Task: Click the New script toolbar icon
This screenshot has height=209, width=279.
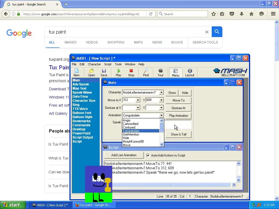Action: [77, 72]
